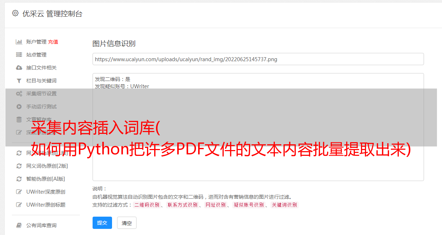Click the server icon next to 站点管理
The width and height of the screenshot is (442, 235).
[19, 55]
